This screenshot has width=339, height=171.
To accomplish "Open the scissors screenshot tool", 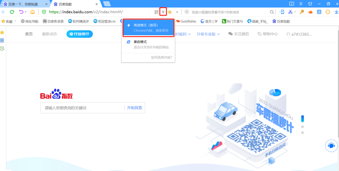I will click(290, 12).
